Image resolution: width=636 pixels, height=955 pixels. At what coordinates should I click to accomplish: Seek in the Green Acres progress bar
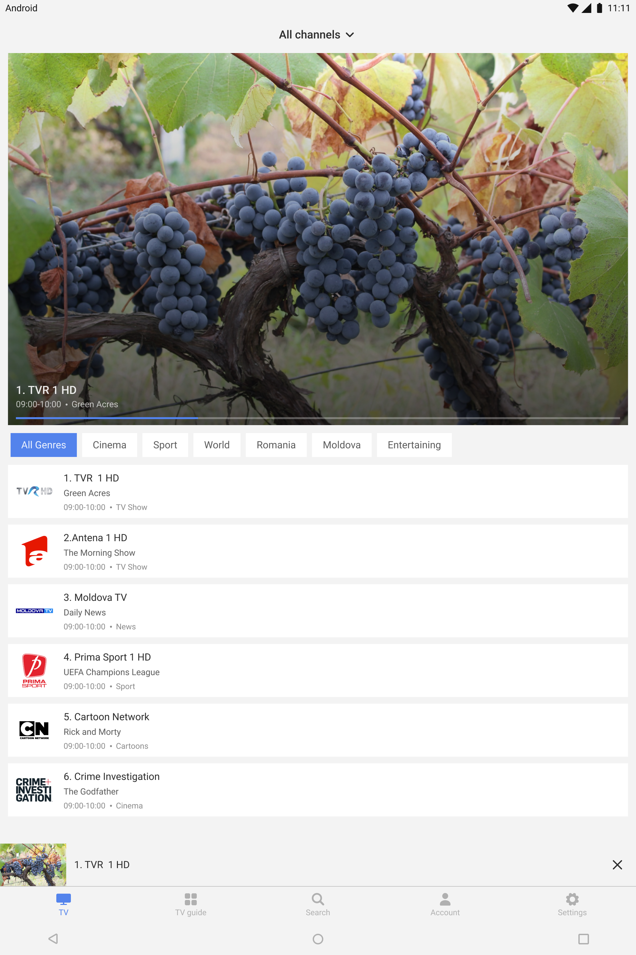(318, 417)
